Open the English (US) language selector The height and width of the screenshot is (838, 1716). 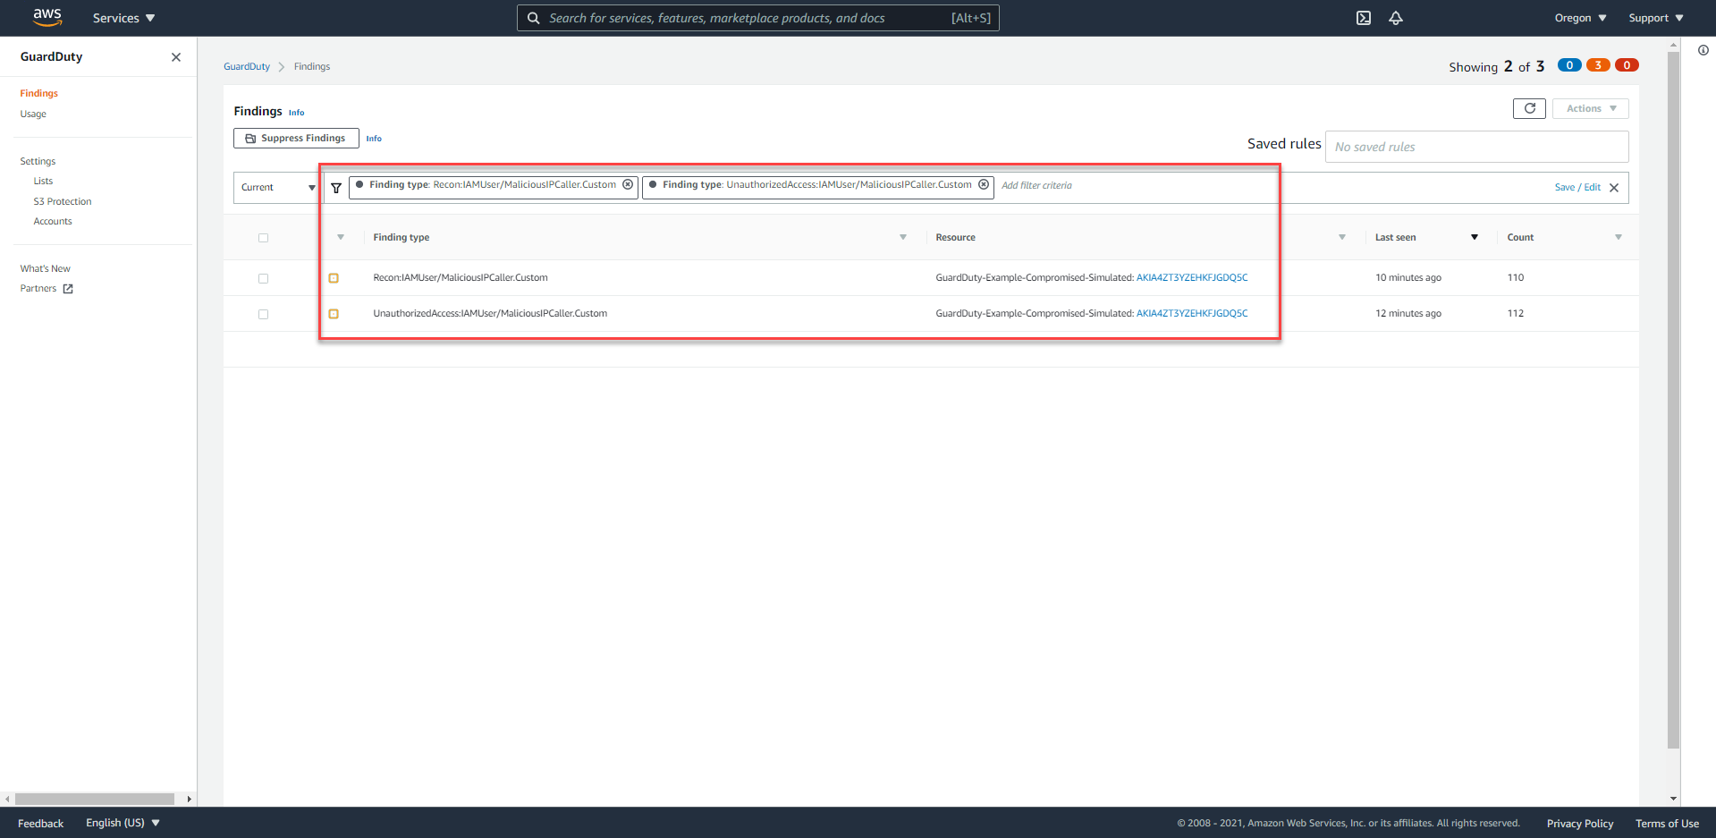(x=123, y=823)
